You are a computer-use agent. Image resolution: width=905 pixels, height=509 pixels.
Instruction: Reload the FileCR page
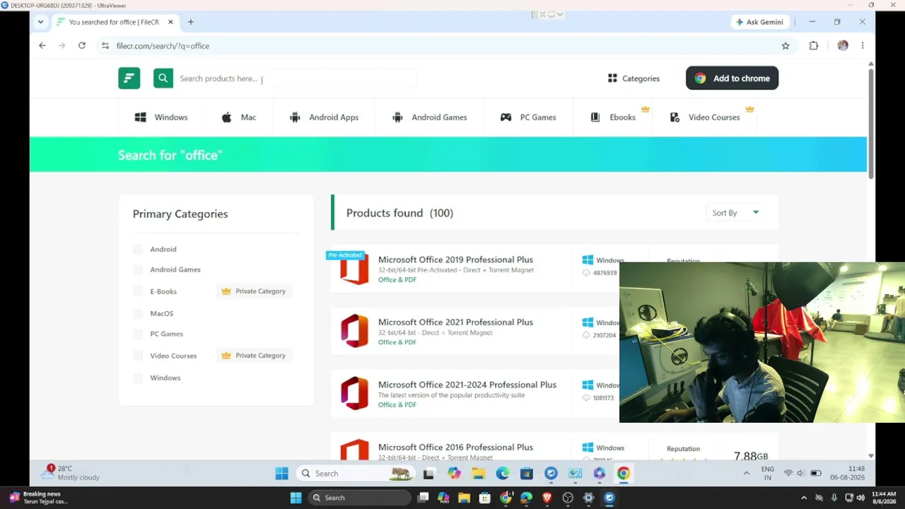pos(82,46)
